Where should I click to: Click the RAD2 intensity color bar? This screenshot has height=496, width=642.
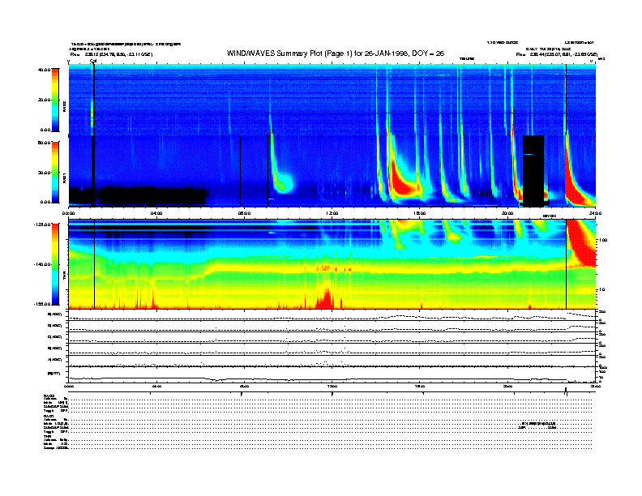point(55,100)
